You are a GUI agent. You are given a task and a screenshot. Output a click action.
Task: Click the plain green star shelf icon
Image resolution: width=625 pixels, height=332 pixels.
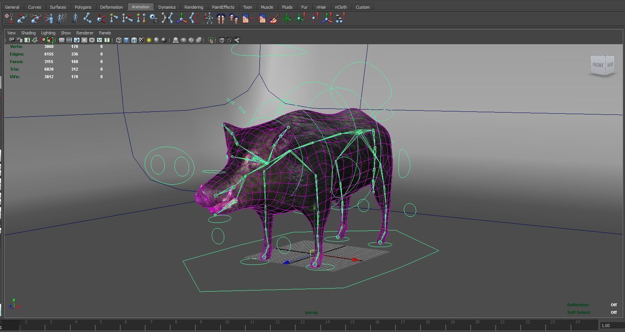click(x=287, y=18)
